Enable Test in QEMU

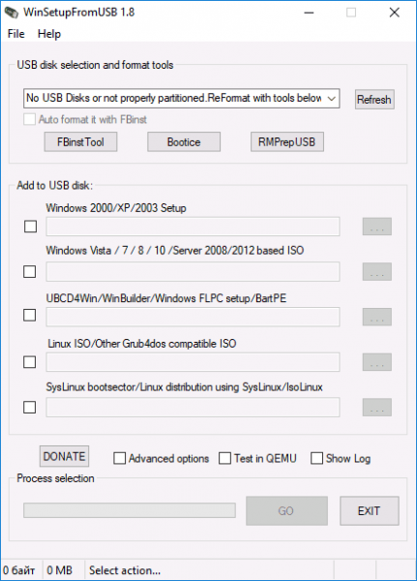pyautogui.click(x=224, y=458)
